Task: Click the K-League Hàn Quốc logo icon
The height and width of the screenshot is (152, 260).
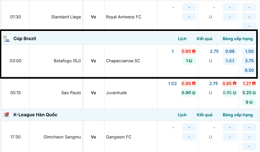Action: (6, 115)
